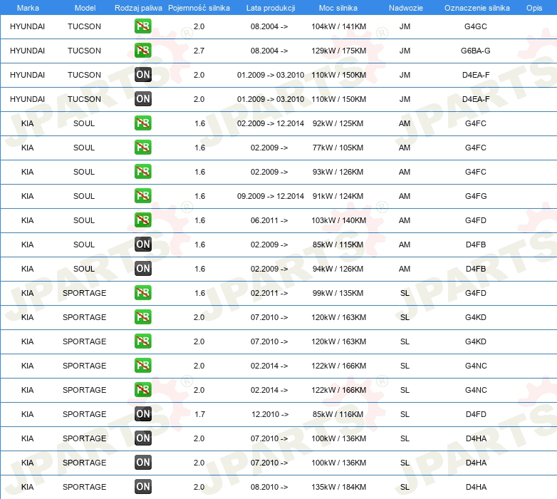This screenshot has width=557, height=499.
Task: Click diesel ON icon for Sportage 135kW row
Action: [x=142, y=487]
